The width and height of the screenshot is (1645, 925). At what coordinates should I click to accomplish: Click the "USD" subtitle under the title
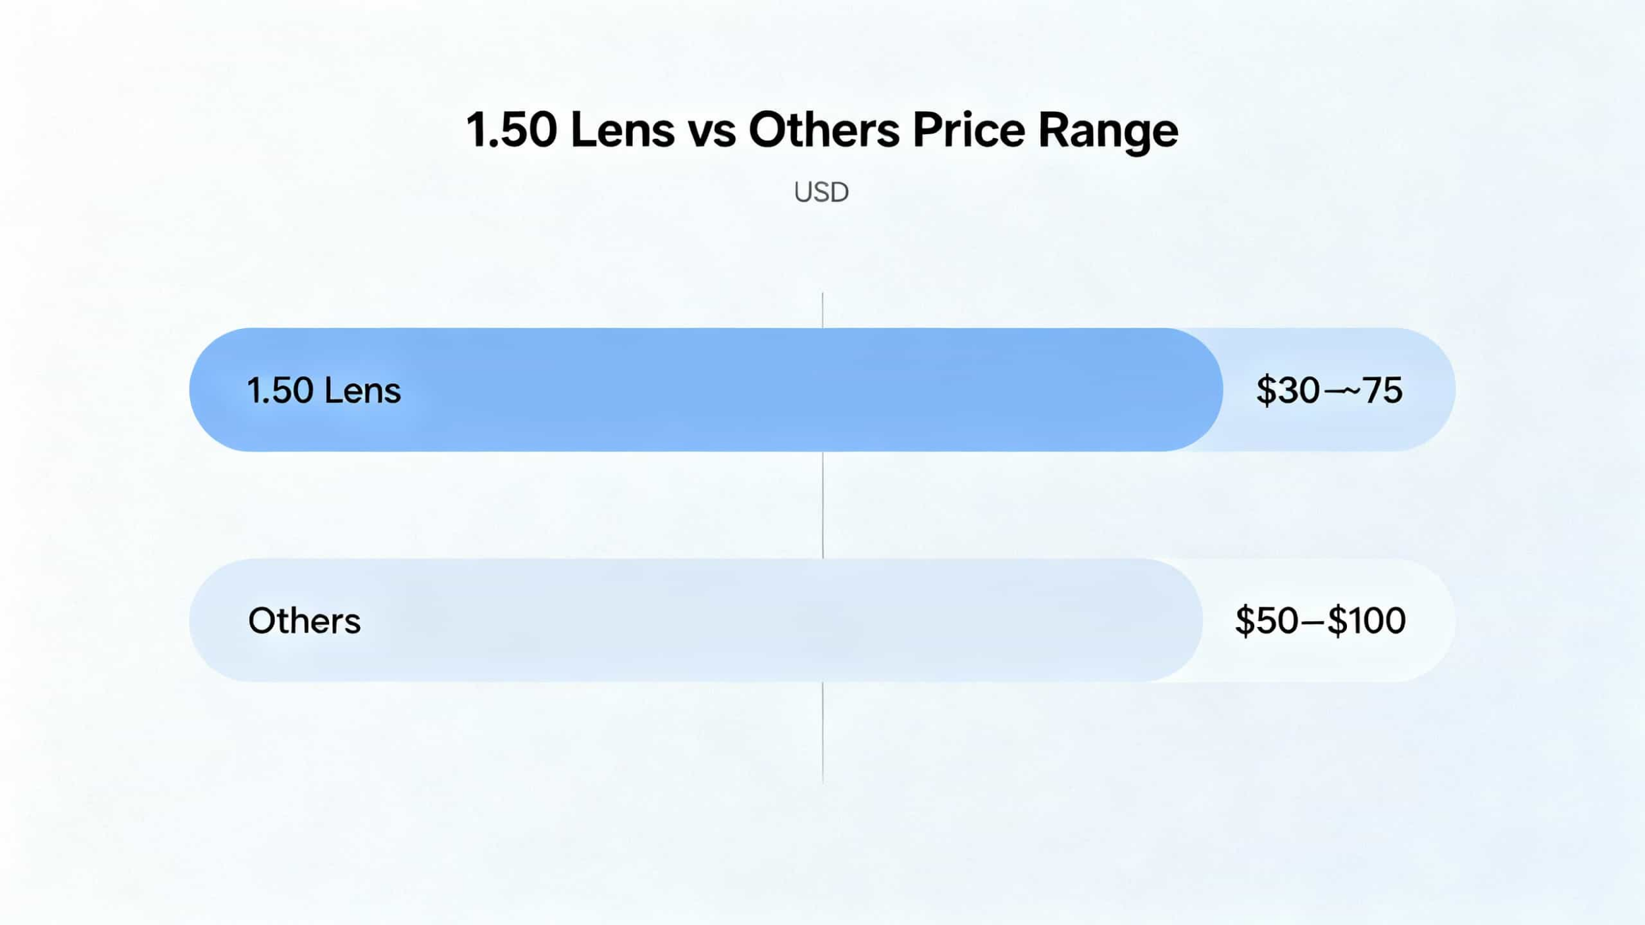click(821, 192)
